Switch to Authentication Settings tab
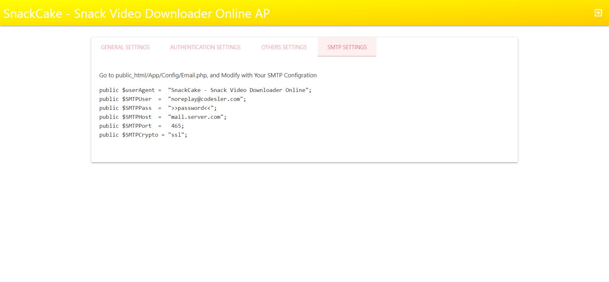609x282 pixels. pos(205,47)
